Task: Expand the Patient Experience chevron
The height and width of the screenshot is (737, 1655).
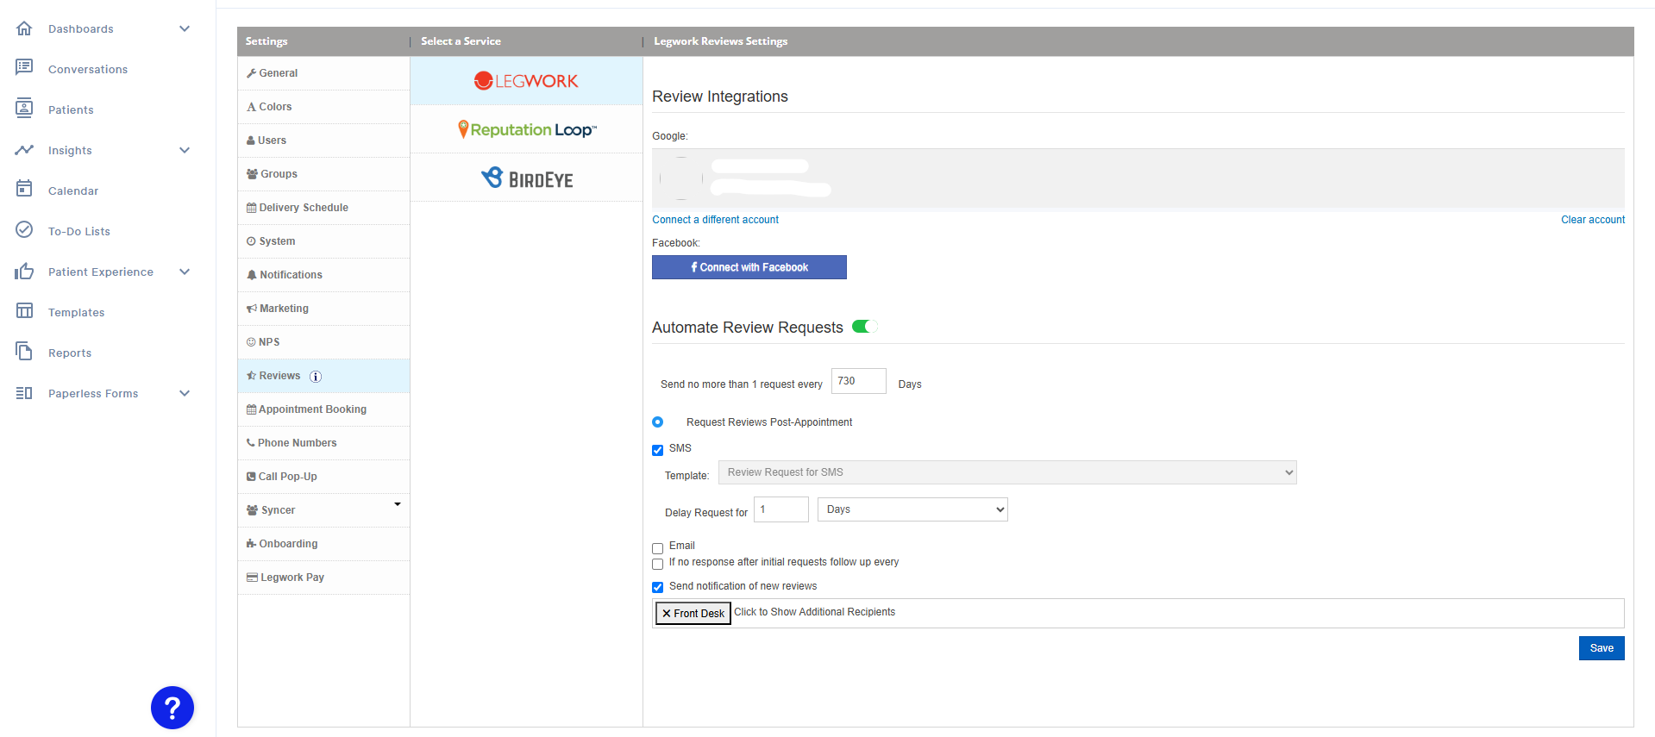Action: tap(185, 272)
